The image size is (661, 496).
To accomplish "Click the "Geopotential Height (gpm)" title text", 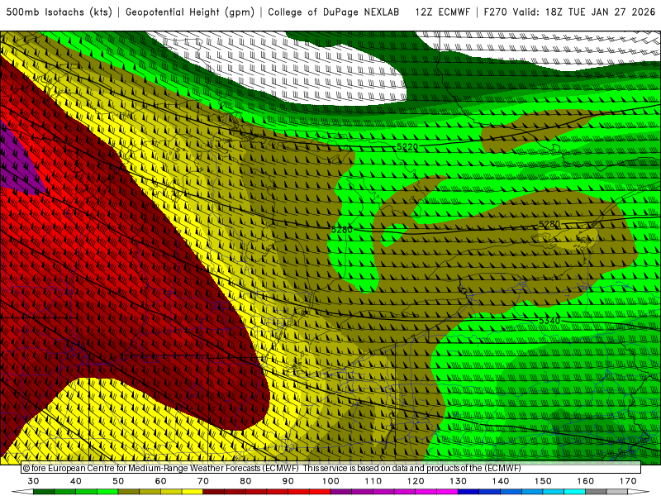I will tap(190, 12).
